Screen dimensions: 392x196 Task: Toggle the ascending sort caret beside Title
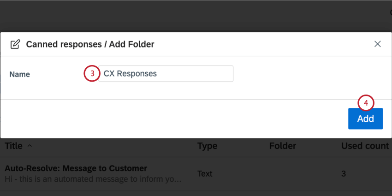[x=30, y=146]
